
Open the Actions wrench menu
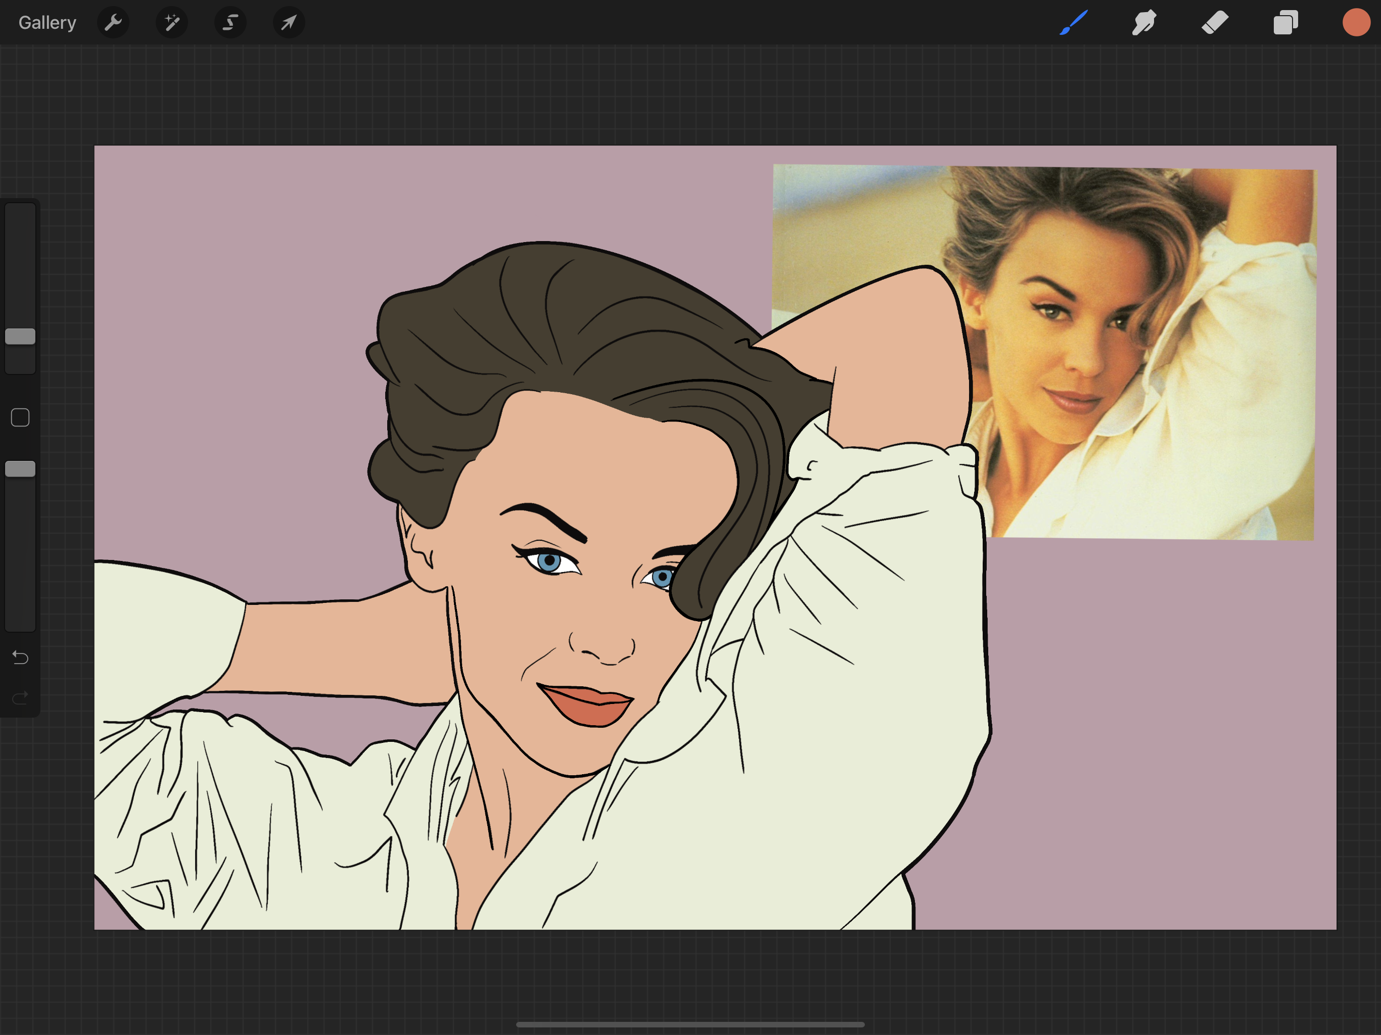[113, 23]
